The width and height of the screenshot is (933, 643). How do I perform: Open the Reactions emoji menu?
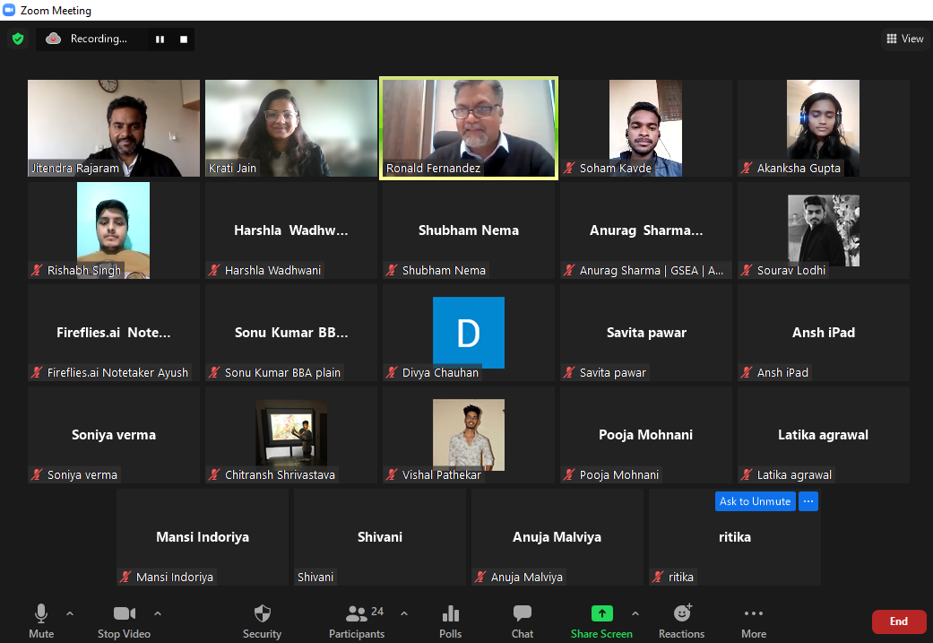click(x=681, y=621)
